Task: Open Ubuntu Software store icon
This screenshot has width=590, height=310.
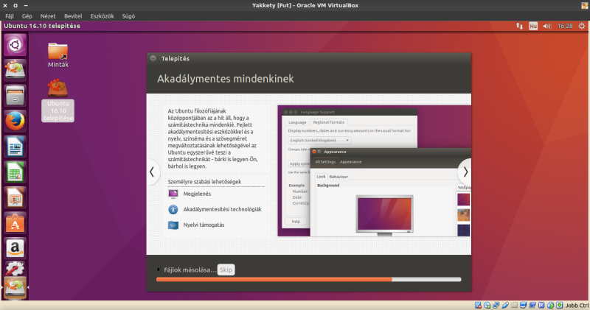Action: coord(15,222)
